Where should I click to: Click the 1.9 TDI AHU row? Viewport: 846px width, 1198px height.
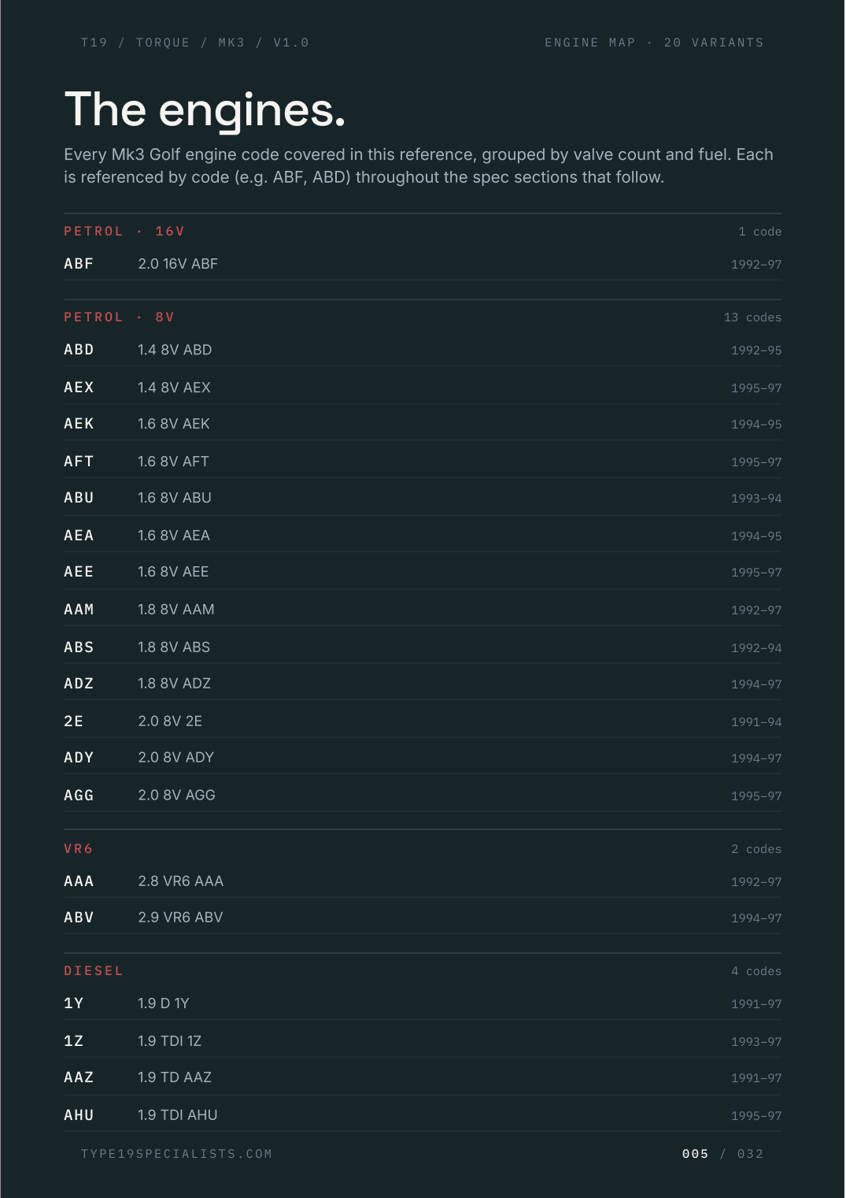coord(423,1115)
